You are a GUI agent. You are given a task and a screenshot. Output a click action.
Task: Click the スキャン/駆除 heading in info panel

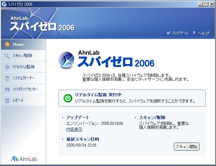click(x=152, y=117)
